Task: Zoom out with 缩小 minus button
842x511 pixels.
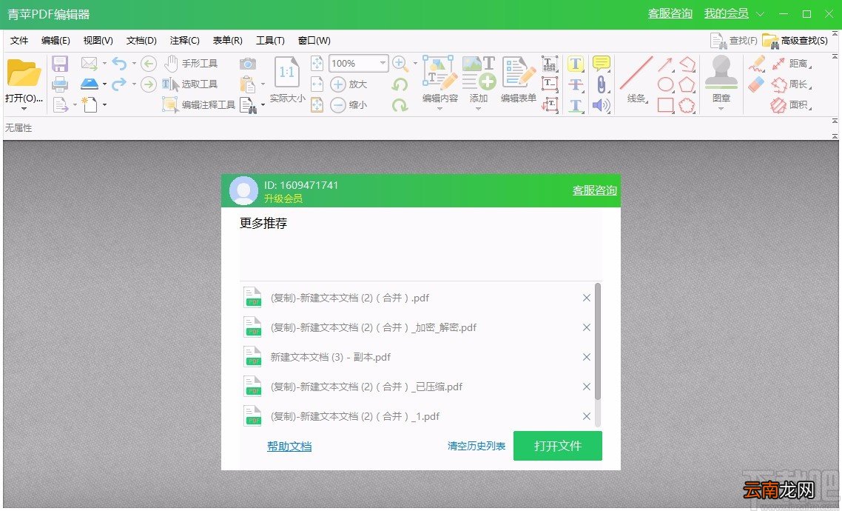Action: (x=348, y=104)
